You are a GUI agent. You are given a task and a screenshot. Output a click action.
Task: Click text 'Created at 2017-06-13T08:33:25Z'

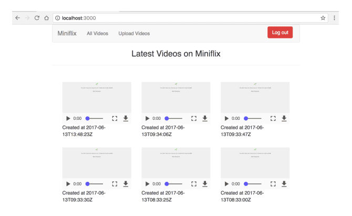163,196
